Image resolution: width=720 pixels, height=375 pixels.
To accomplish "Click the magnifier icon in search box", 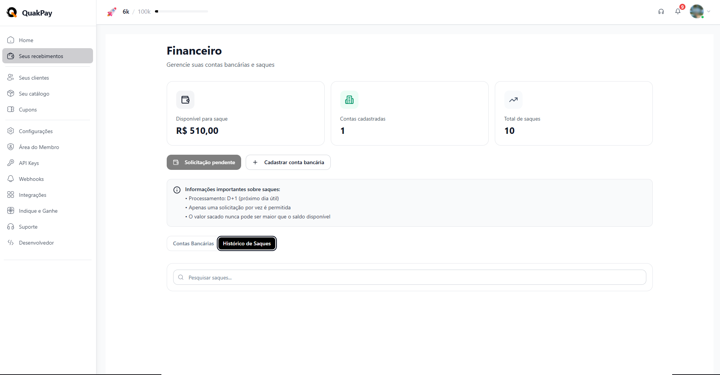I will [x=181, y=278].
